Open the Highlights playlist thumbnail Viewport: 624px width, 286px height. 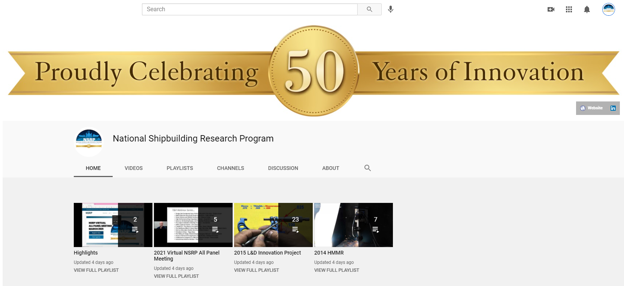pyautogui.click(x=113, y=225)
